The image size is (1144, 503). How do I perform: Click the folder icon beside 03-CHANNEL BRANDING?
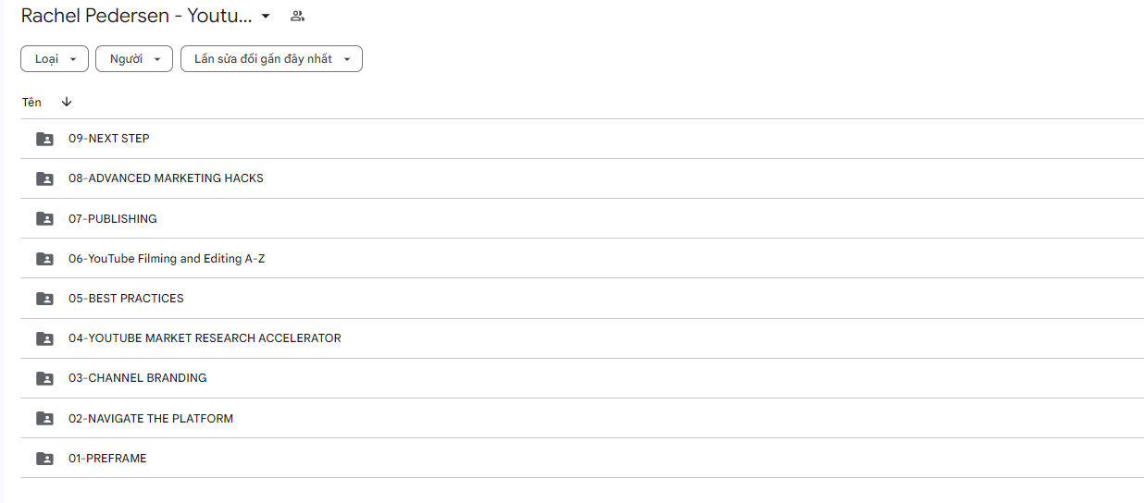44,378
